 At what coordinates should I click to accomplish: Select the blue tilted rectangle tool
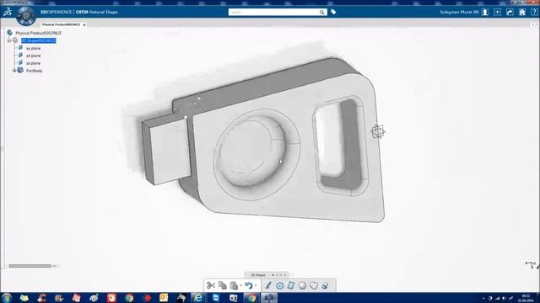tap(291, 285)
